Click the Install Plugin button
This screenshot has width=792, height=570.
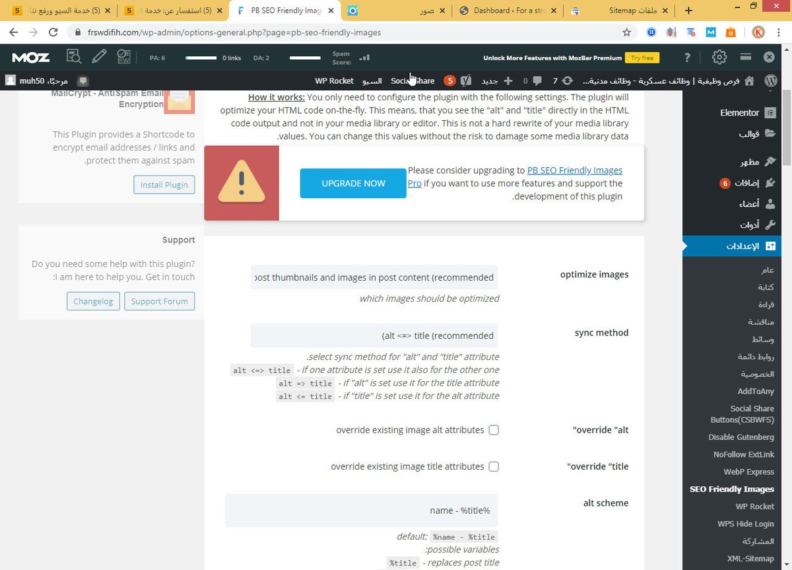click(164, 185)
